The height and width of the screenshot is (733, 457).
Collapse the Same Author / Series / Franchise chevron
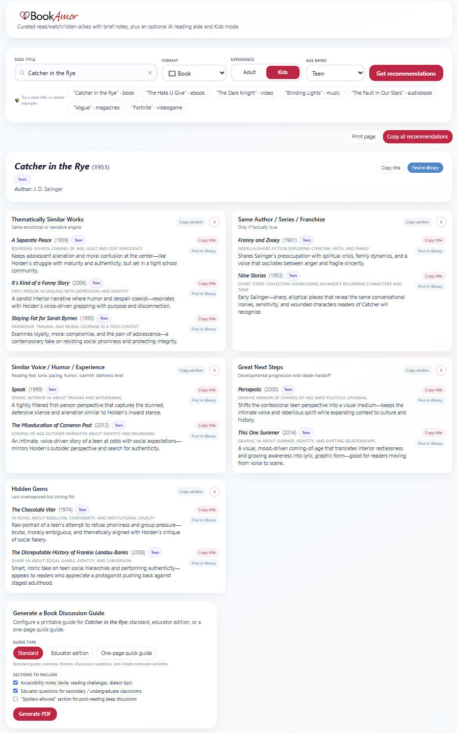441,222
